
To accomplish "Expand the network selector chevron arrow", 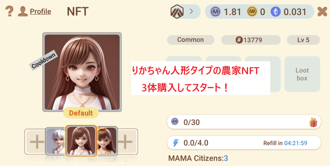I will click(x=191, y=11).
